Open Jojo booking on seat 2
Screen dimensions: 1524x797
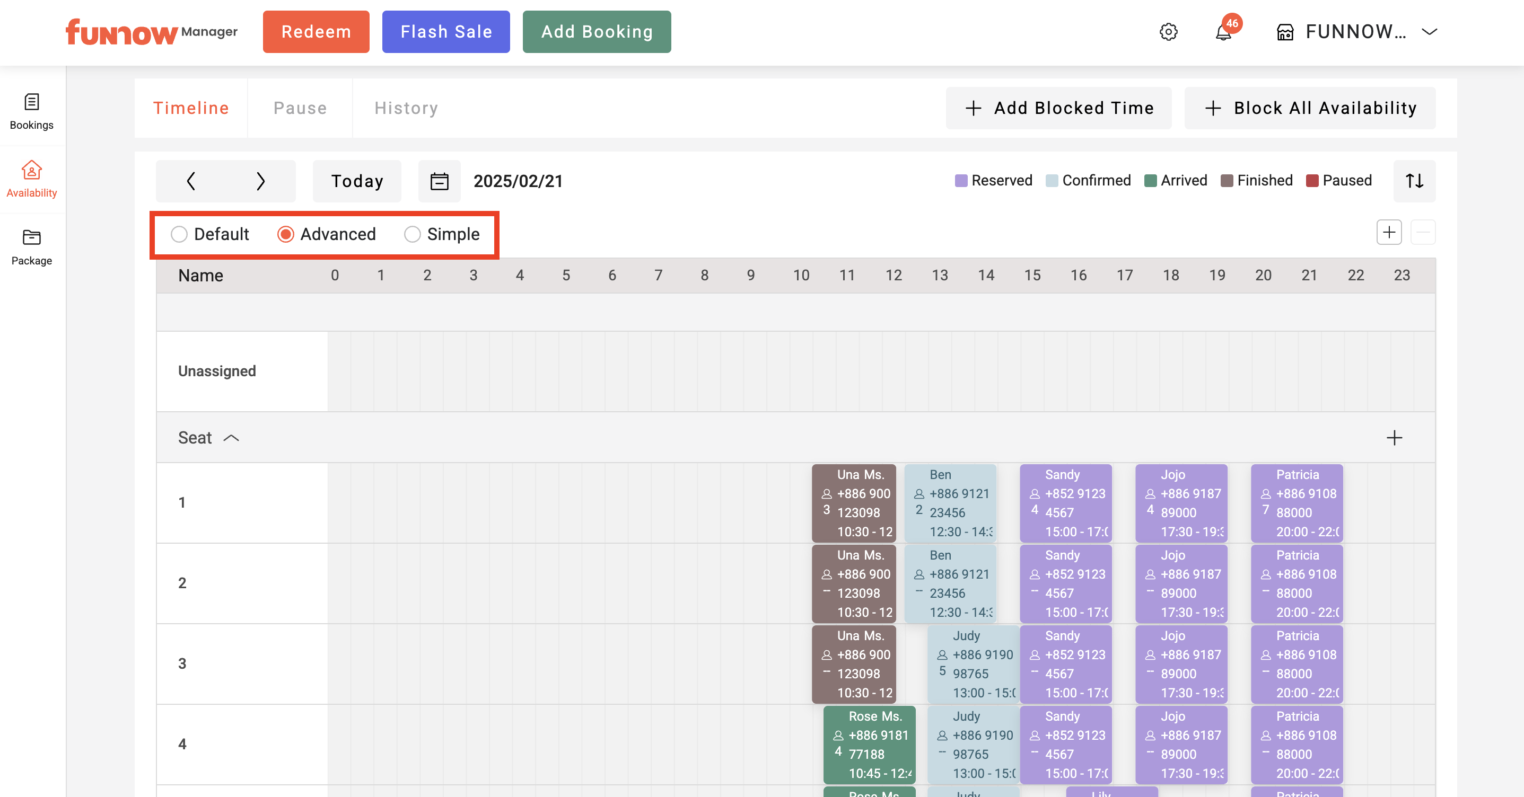tap(1181, 583)
